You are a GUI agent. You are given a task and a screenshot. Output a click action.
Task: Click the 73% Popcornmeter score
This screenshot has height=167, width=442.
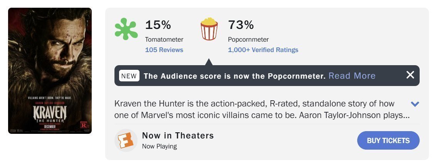pyautogui.click(x=241, y=25)
